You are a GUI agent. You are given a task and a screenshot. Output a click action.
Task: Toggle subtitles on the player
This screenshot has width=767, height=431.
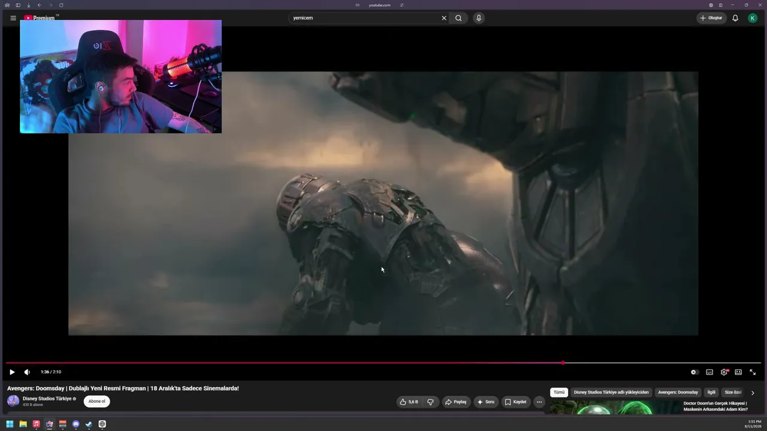click(709, 372)
